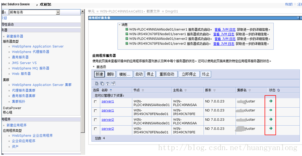The width and height of the screenshot is (302, 156).
Task: Click the 启动 button
Action: (139, 74)
